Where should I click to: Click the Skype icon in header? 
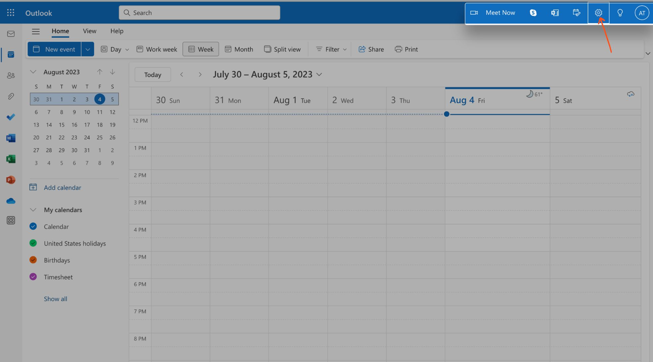point(533,13)
